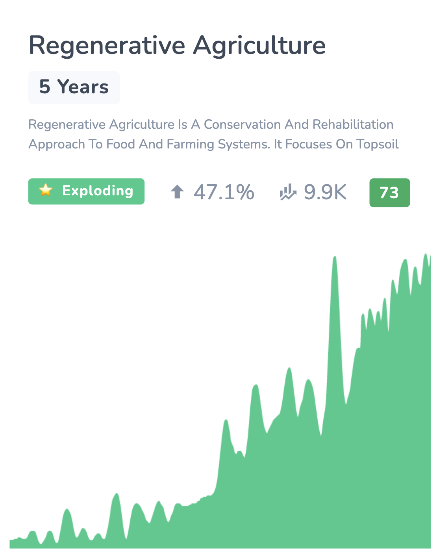Click the topic description text
Viewport: 437px width, 556px height.
[213, 134]
